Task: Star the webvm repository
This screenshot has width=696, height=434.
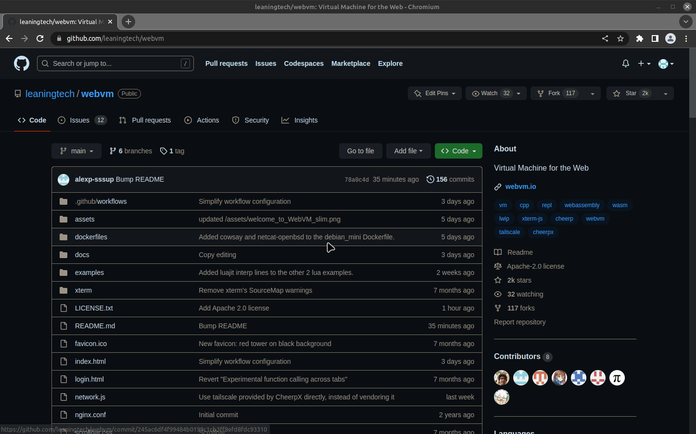Action: pyautogui.click(x=631, y=93)
